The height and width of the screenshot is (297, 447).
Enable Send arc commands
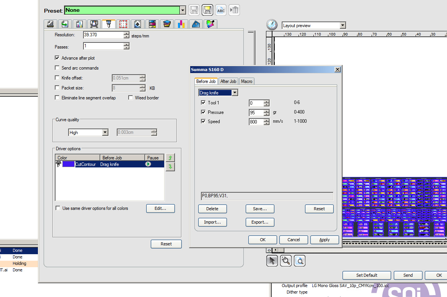coord(57,68)
